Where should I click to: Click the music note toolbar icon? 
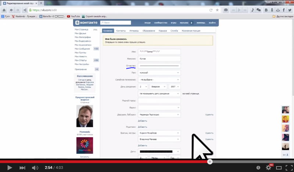(x=252, y=10)
